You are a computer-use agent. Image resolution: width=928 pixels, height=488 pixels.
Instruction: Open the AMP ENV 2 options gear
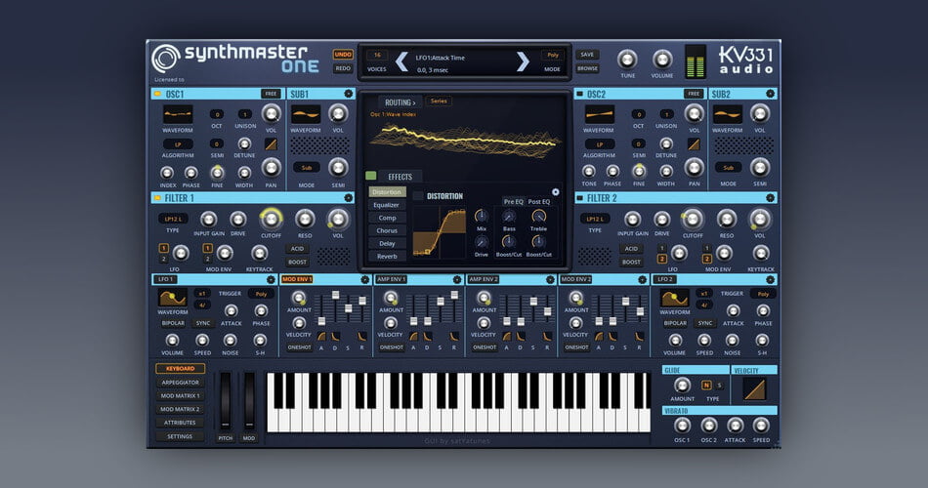coord(550,279)
